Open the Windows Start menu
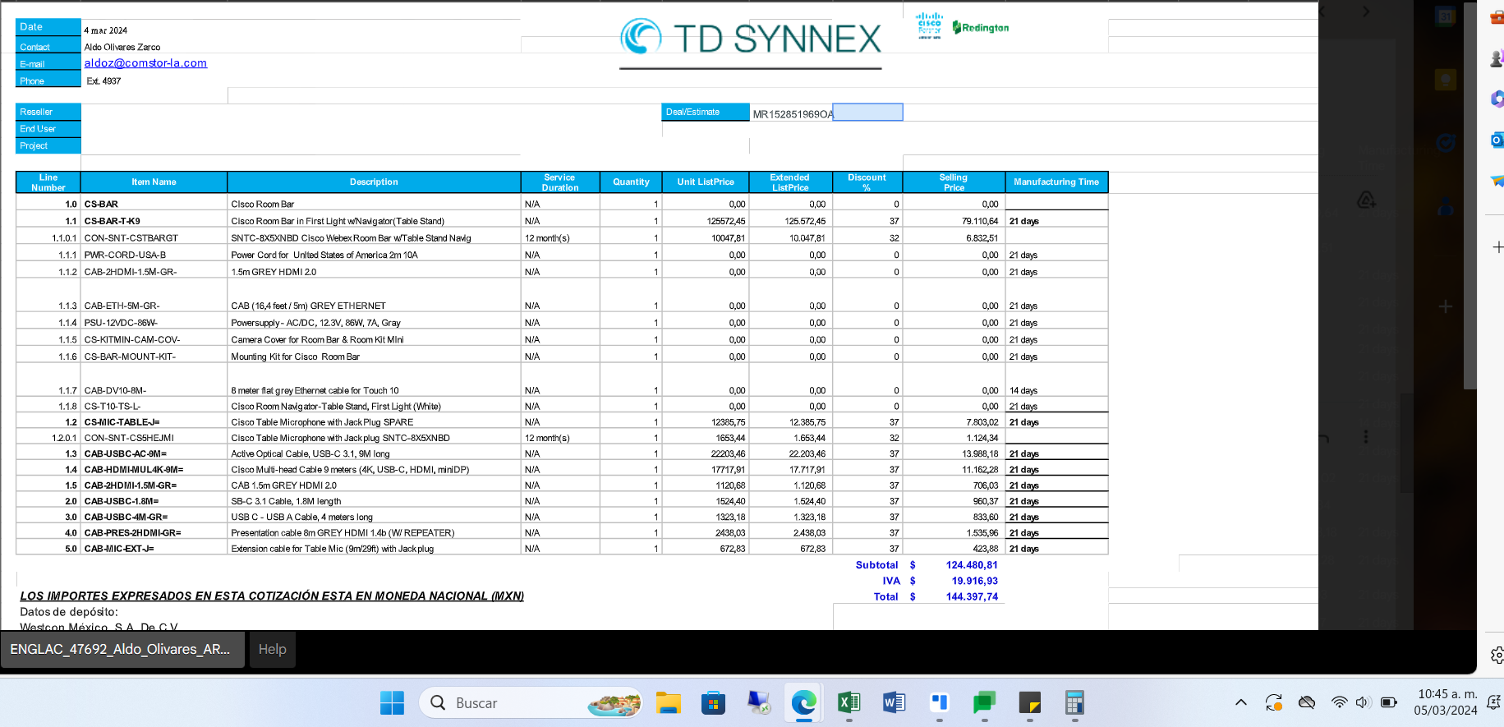The height and width of the screenshot is (727, 1504). click(x=392, y=703)
